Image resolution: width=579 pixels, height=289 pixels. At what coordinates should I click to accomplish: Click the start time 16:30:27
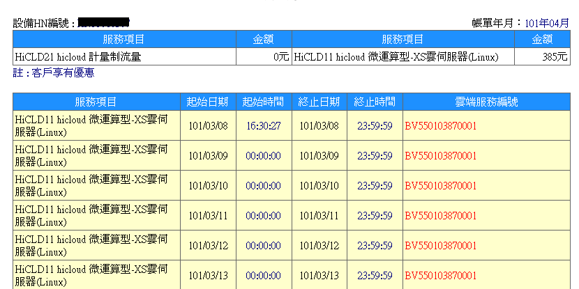[264, 126]
